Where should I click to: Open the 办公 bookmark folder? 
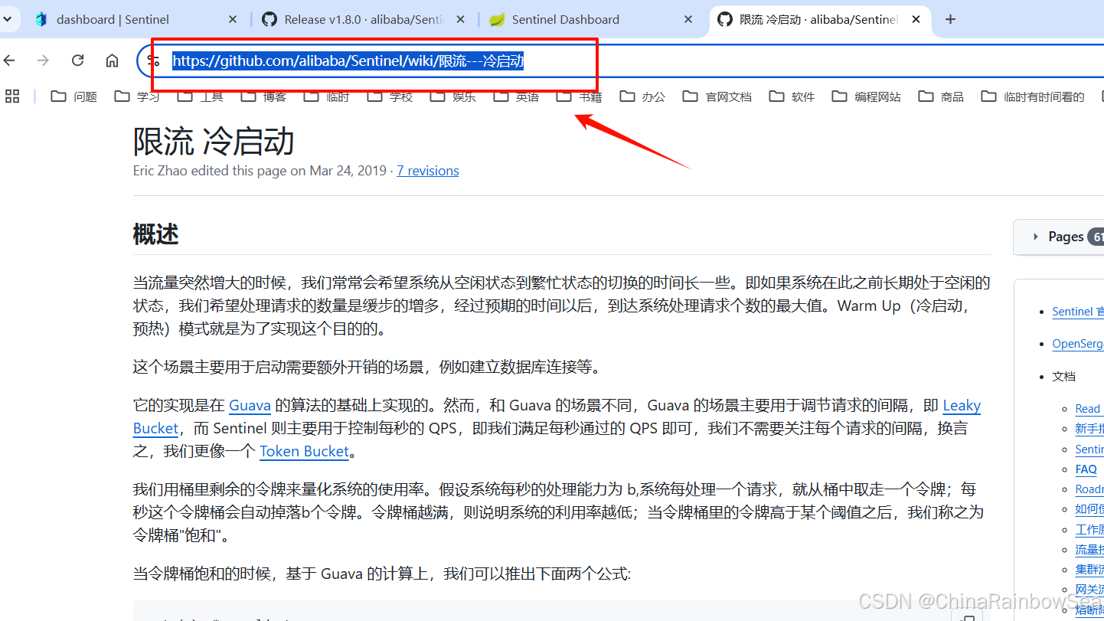click(x=643, y=96)
